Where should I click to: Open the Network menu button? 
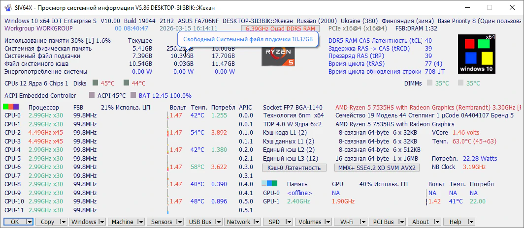point(239,222)
